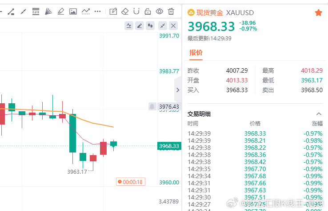Click the countdown timer 00:00:18

tap(131, 182)
